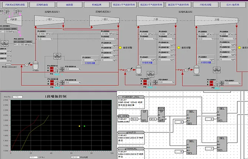
Task: Select the SEL block fed by g1AUTO
Action: coord(191,117)
